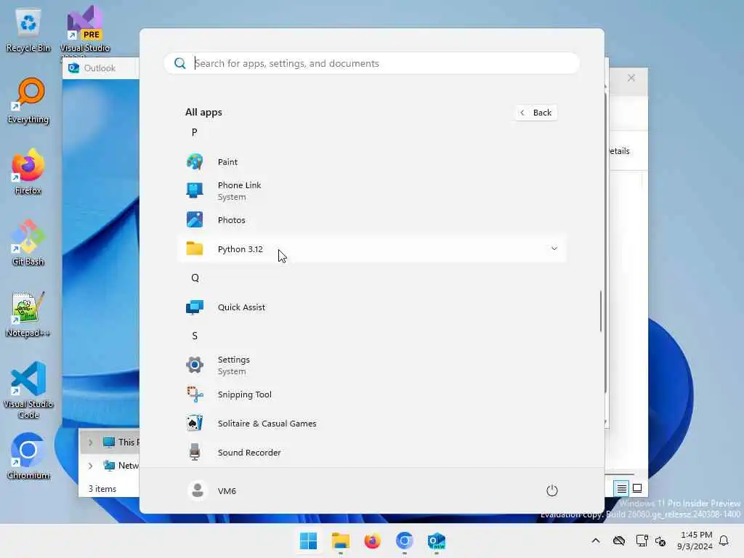744x558 pixels.
Task: Click the search magnifier icon
Action: (180, 63)
